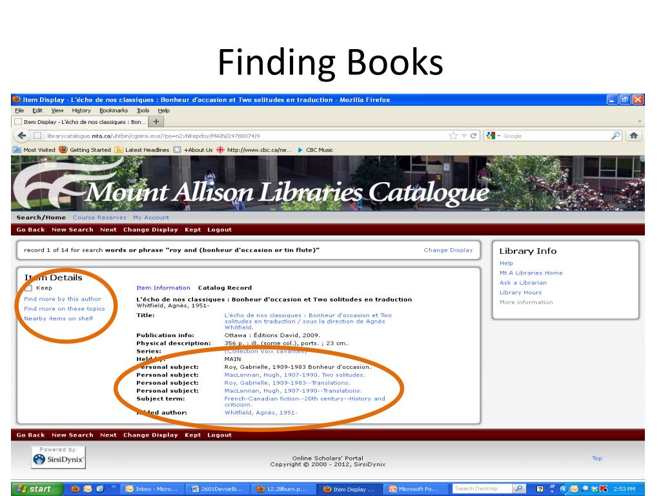The image size is (661, 496).
Task: Click the search magnifier icon in Google box
Action: click(616, 136)
